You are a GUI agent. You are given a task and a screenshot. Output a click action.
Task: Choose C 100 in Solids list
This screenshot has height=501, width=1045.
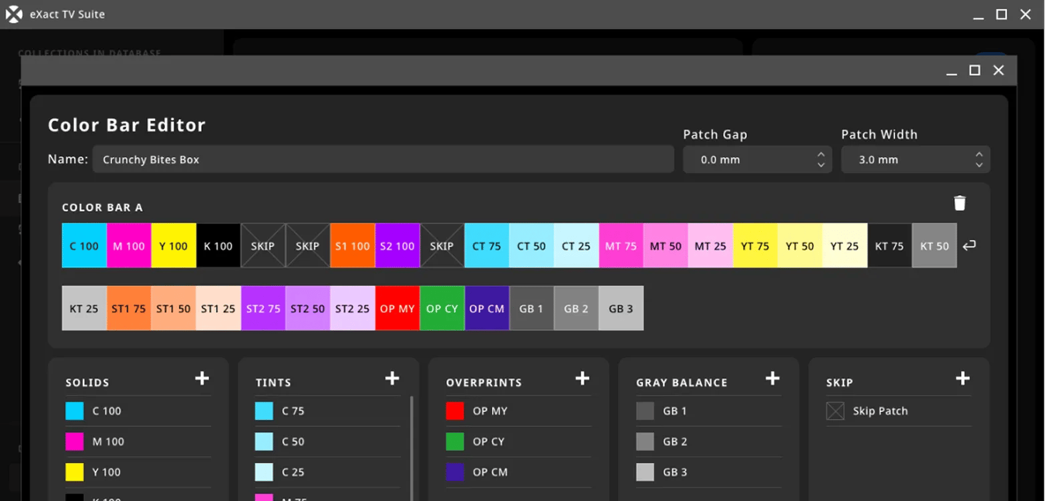[x=107, y=411]
